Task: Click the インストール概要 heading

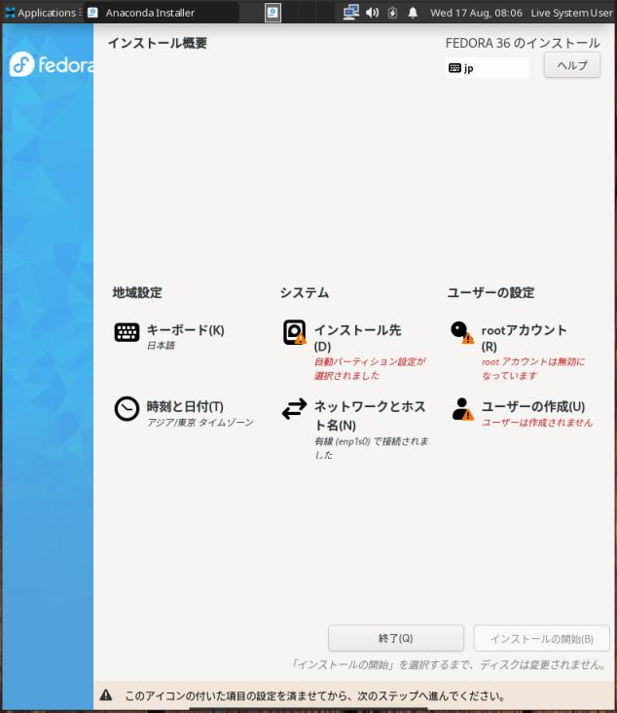Action: (158, 43)
